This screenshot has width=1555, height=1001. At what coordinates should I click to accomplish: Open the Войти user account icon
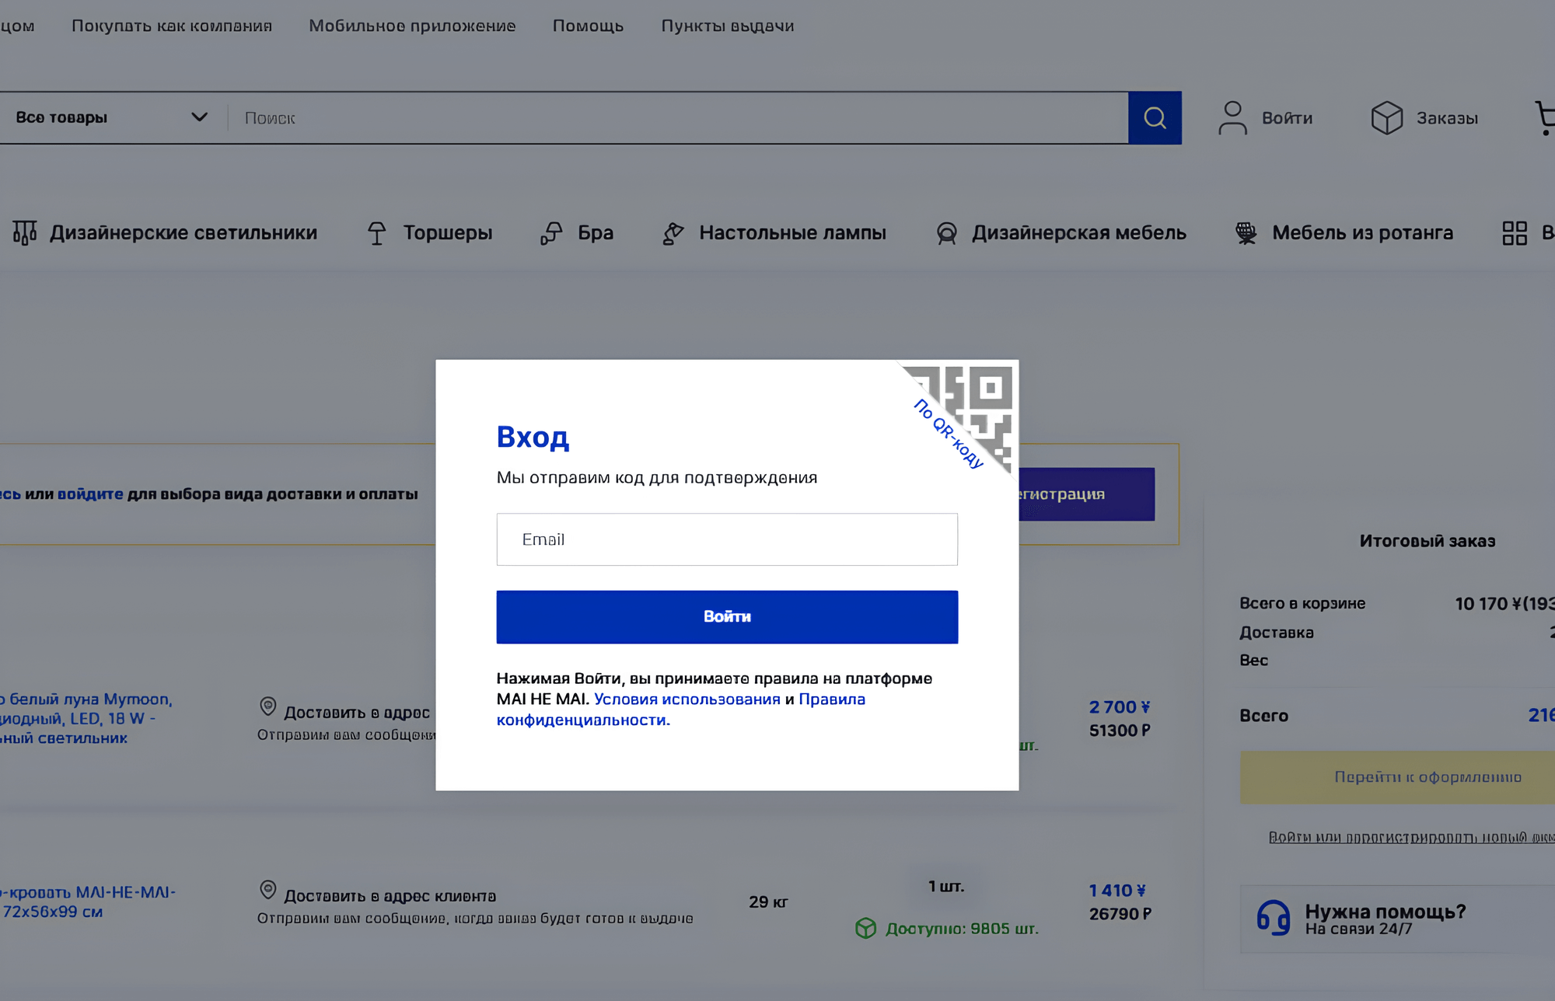pyautogui.click(x=1233, y=117)
